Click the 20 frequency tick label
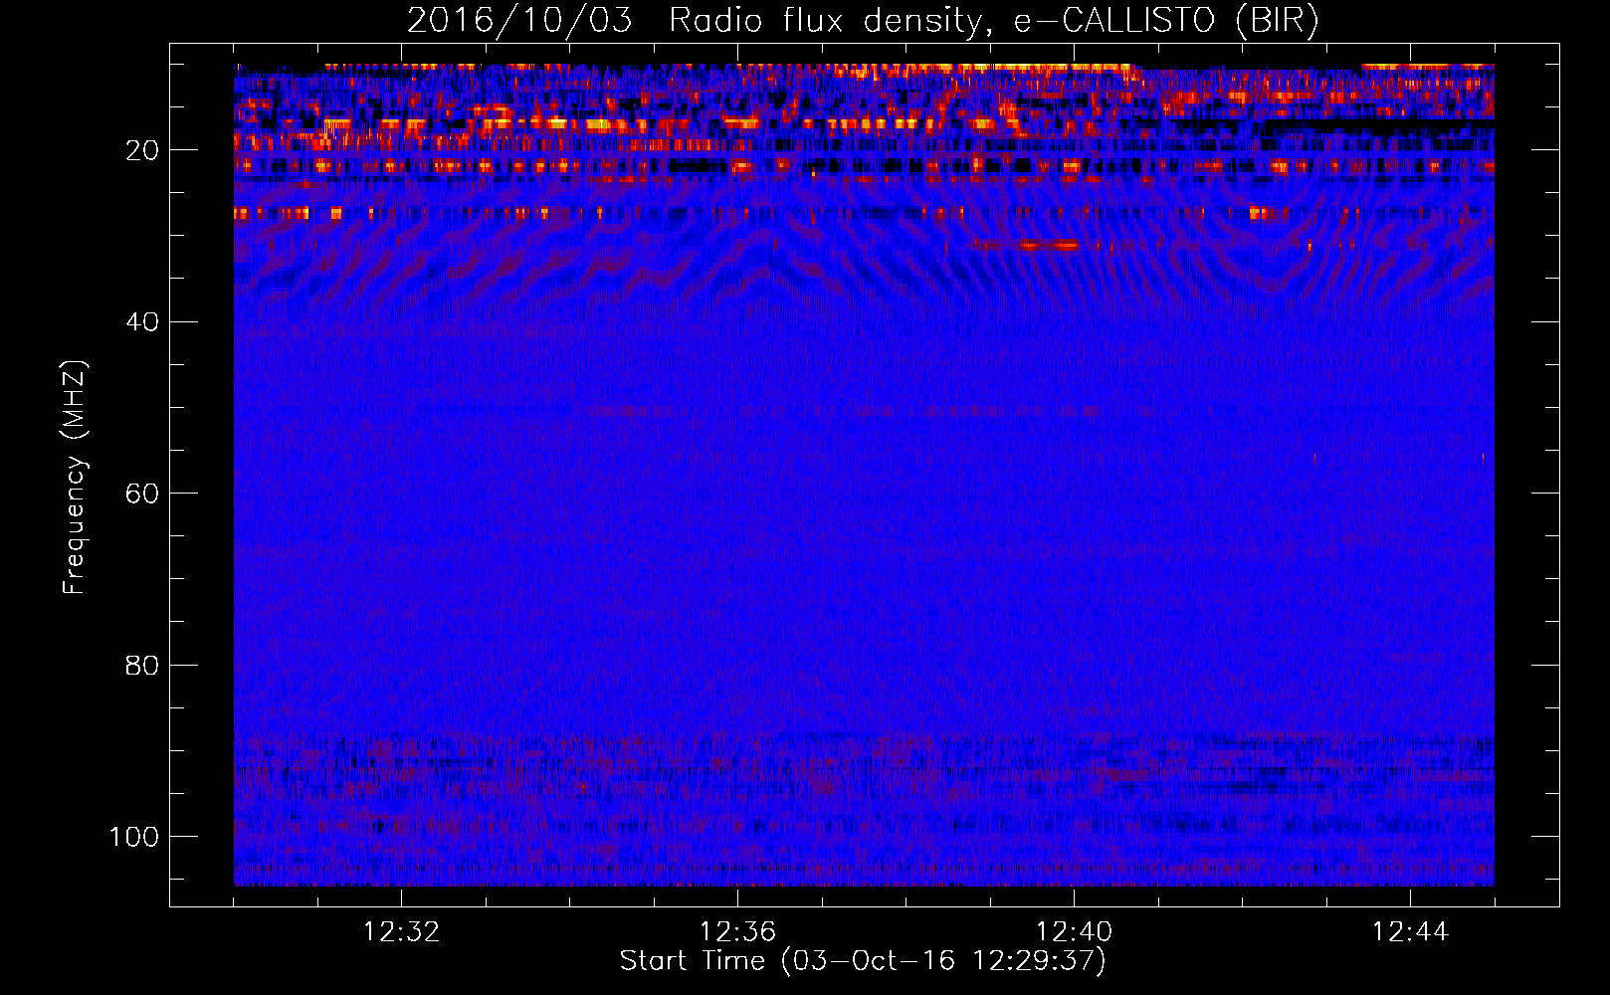This screenshot has height=995, width=1610. (x=142, y=150)
